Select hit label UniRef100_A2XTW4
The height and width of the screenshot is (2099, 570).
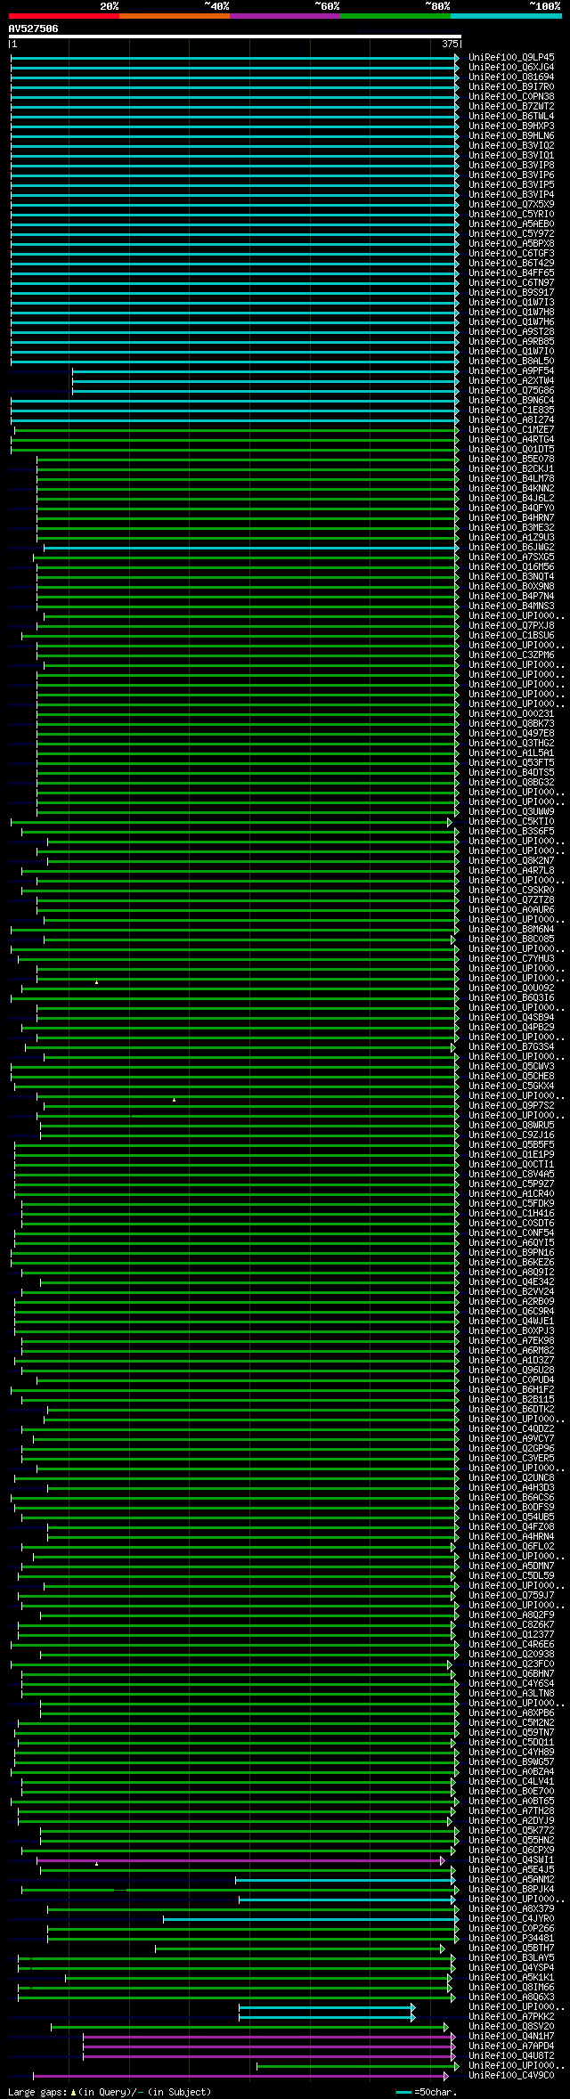click(511, 381)
